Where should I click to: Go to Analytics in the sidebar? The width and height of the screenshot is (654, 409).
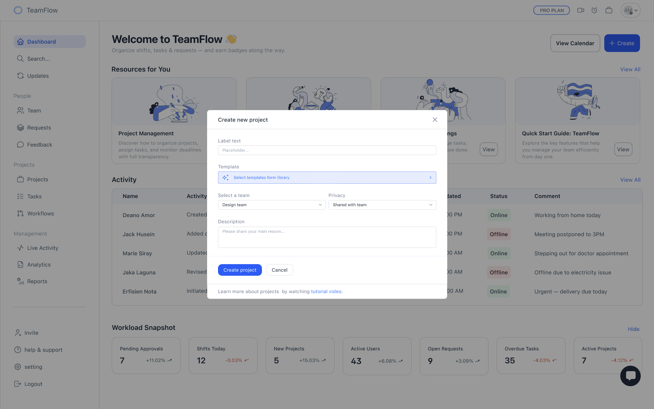click(x=39, y=264)
